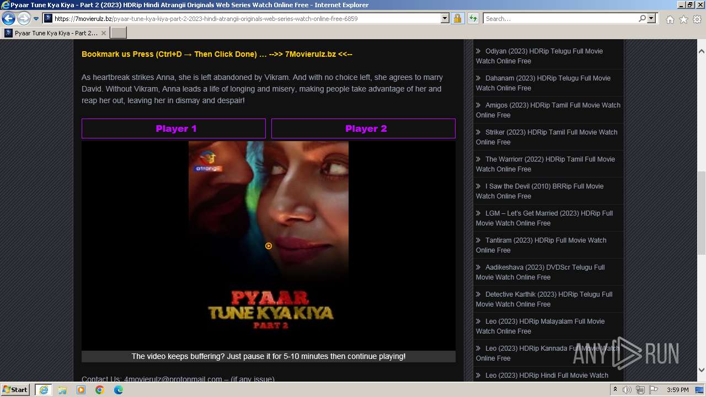Open the Favorites star icon

(x=683, y=19)
